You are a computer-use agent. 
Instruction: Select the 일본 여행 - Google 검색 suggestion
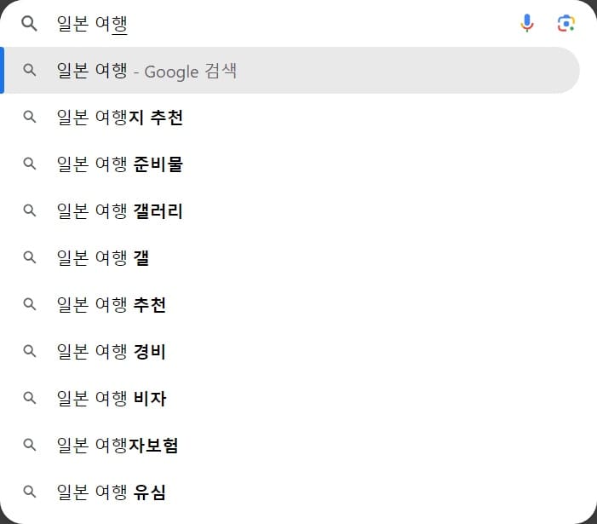[x=146, y=71]
